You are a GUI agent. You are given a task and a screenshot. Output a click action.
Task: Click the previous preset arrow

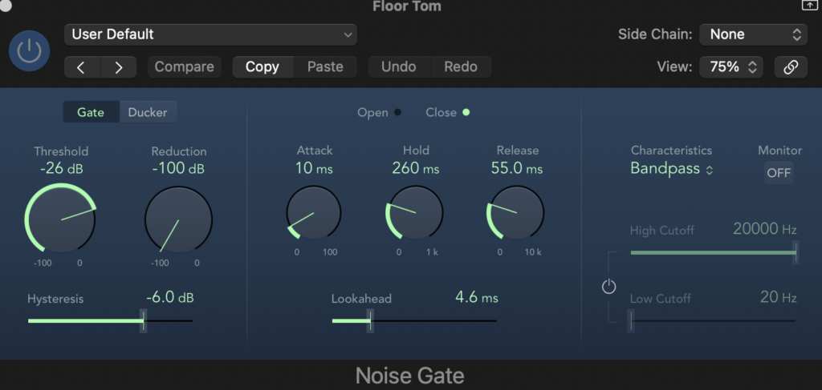[81, 67]
